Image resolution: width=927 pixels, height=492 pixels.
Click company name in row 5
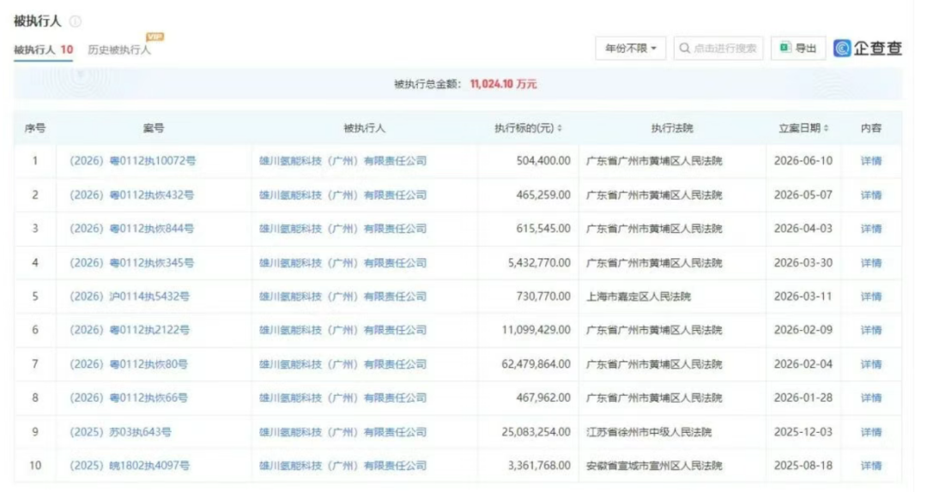(x=342, y=297)
